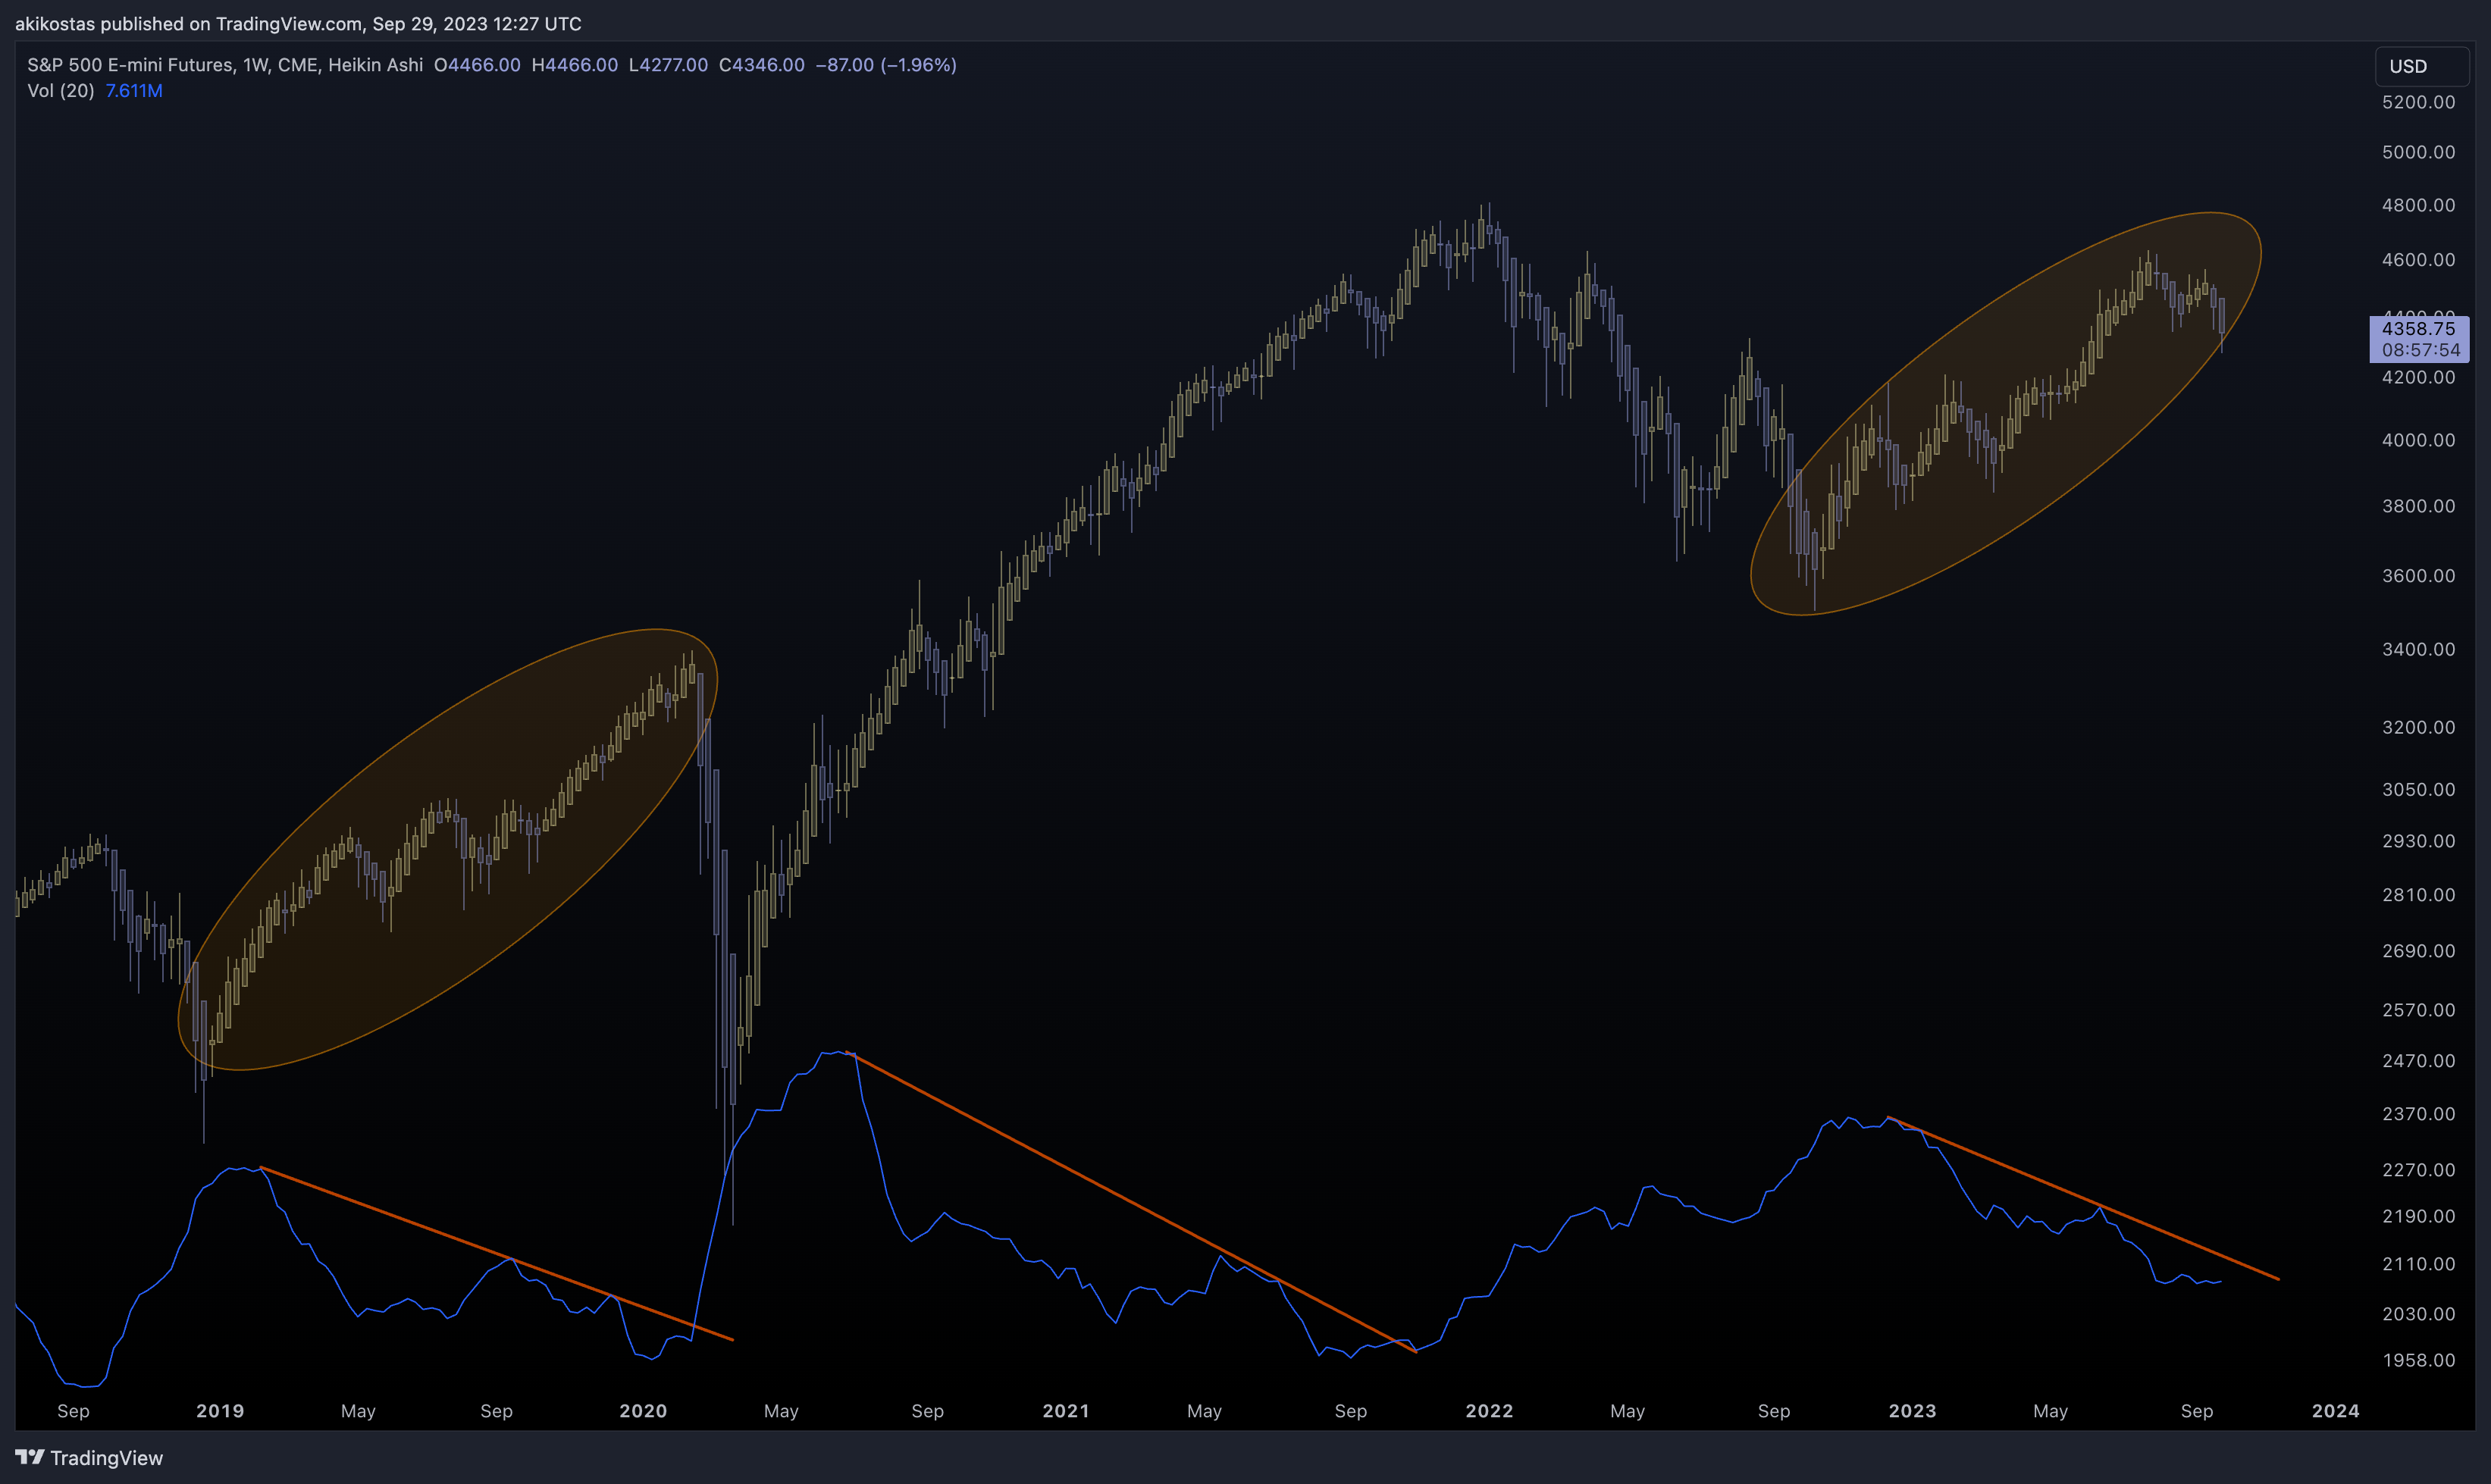Viewport: 2491px width, 1484px height.
Task: Click the 4800.00 price axis label
Action: click(x=2418, y=205)
